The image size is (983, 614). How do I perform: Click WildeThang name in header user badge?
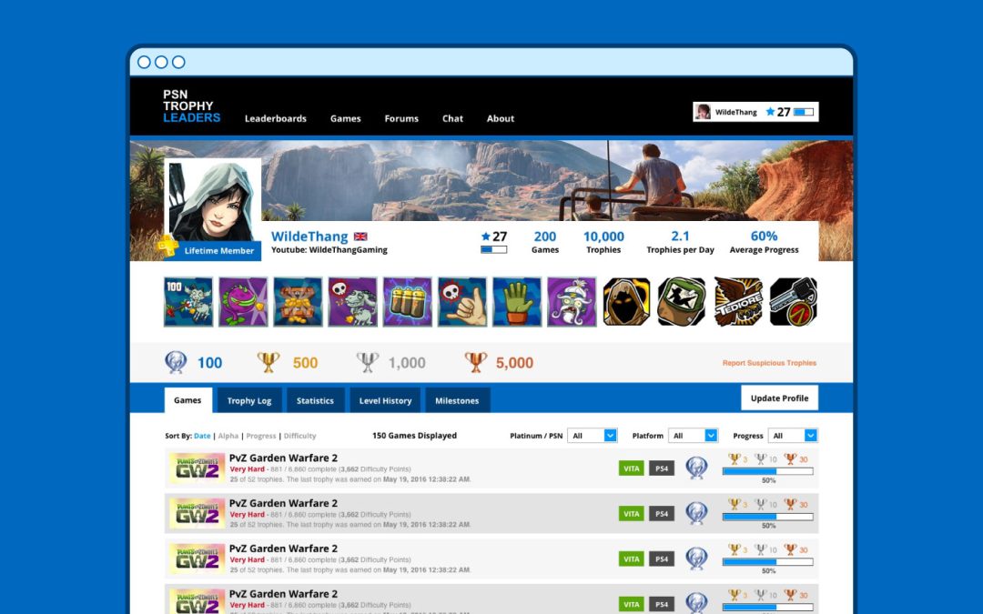[x=736, y=112]
